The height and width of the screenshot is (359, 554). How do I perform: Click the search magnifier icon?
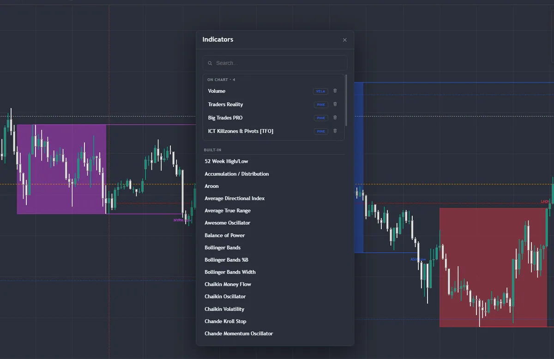click(210, 63)
